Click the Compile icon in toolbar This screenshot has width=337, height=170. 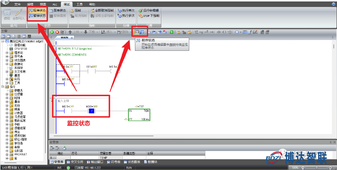point(62,32)
